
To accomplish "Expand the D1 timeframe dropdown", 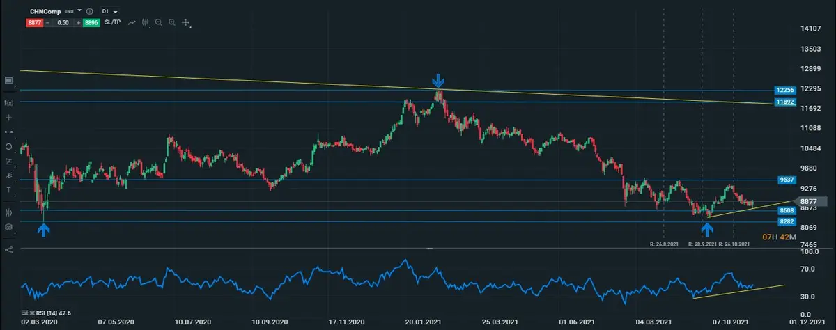I will coord(109,12).
